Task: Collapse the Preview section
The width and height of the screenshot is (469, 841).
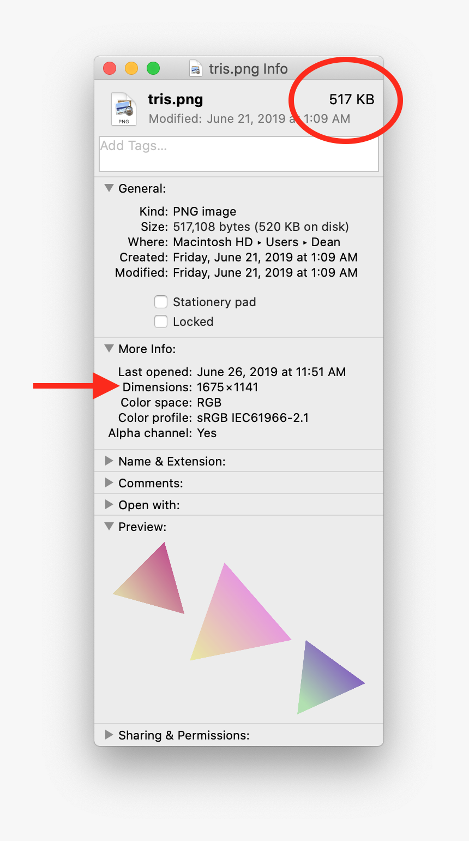Action: pos(109,527)
